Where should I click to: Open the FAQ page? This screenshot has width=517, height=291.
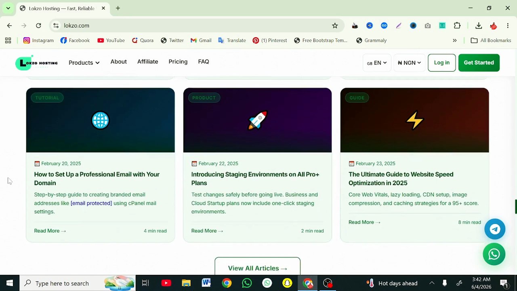(204, 62)
